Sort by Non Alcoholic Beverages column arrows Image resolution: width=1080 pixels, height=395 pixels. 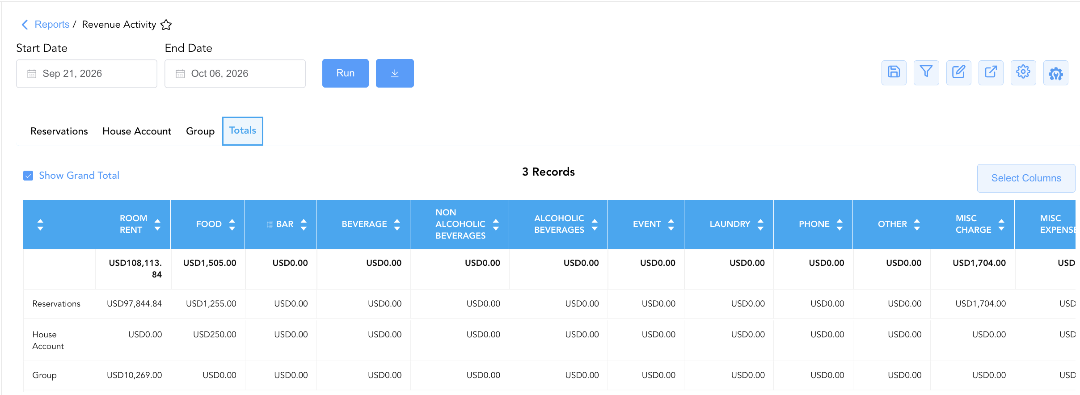pos(496,224)
